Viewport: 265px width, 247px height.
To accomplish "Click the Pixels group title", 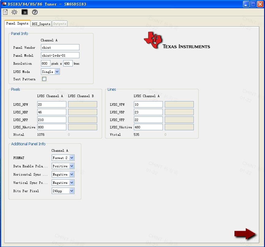I will (16, 89).
